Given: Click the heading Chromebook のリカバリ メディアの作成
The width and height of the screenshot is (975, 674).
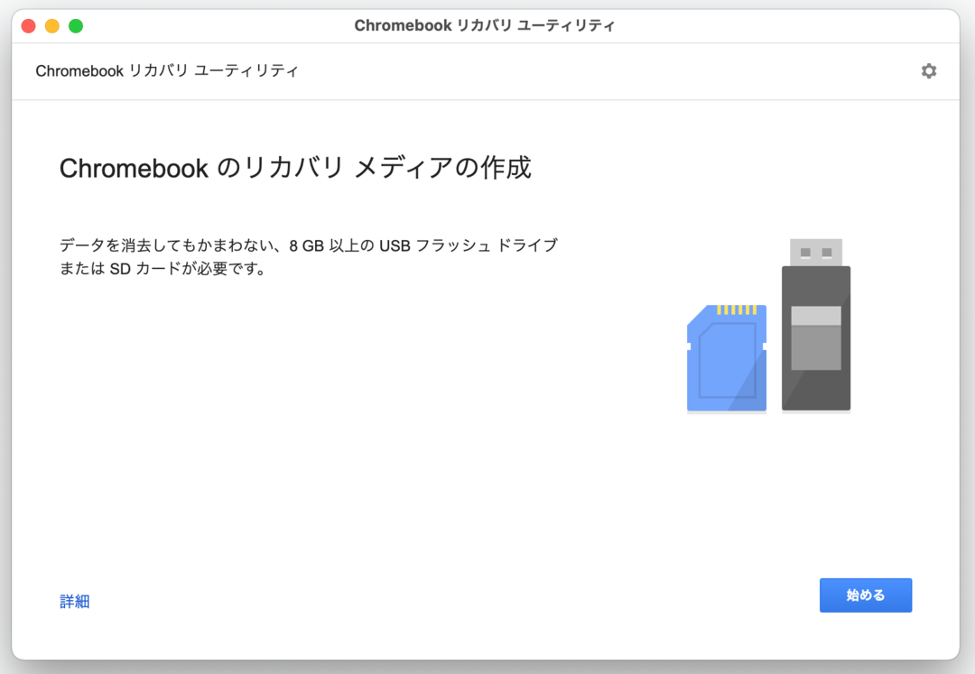Looking at the screenshot, I should point(295,168).
